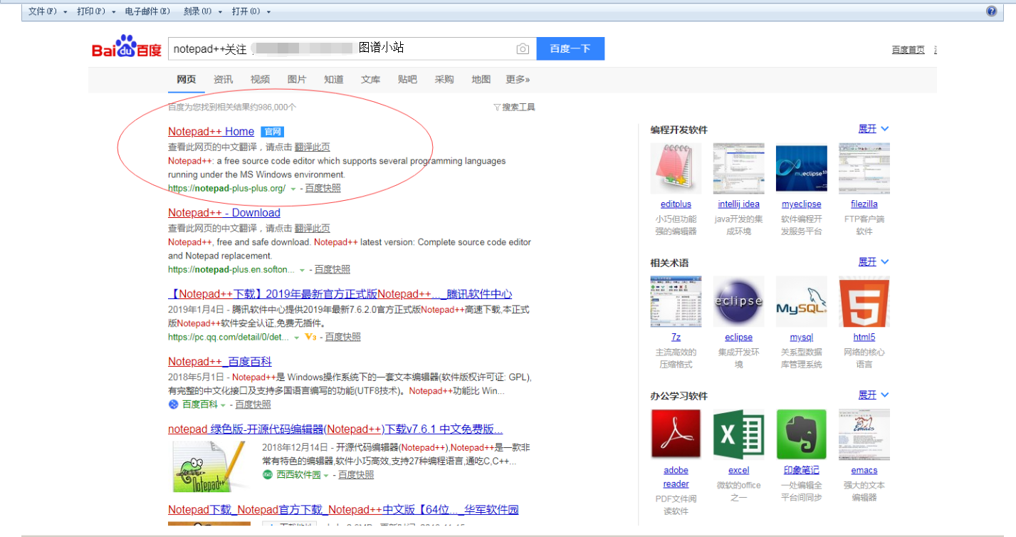Select the filezilla thumbnail

click(x=864, y=168)
